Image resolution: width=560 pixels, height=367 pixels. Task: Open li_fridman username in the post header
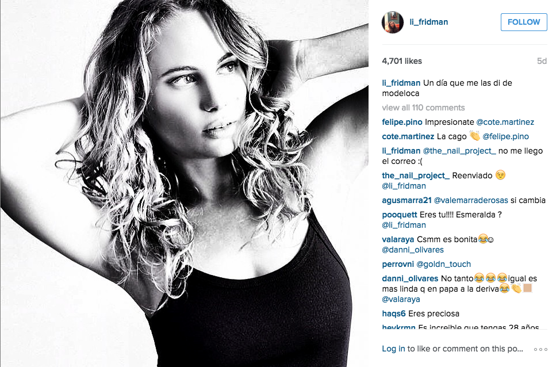(x=428, y=22)
